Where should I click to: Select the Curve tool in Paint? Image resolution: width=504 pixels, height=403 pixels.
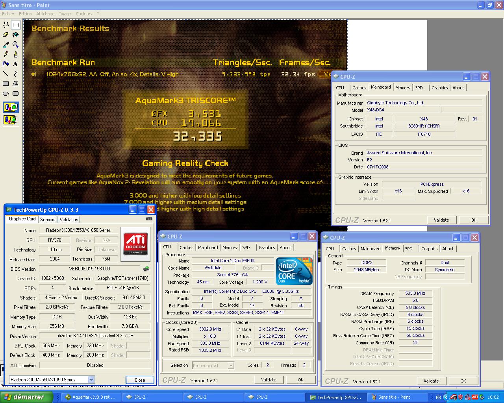[x=15, y=74]
